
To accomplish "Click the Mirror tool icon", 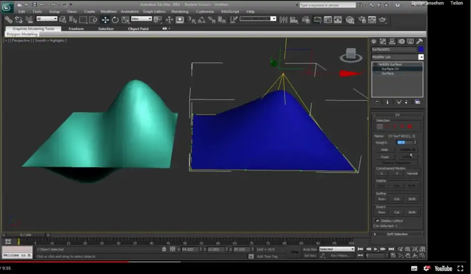I will (x=283, y=20).
